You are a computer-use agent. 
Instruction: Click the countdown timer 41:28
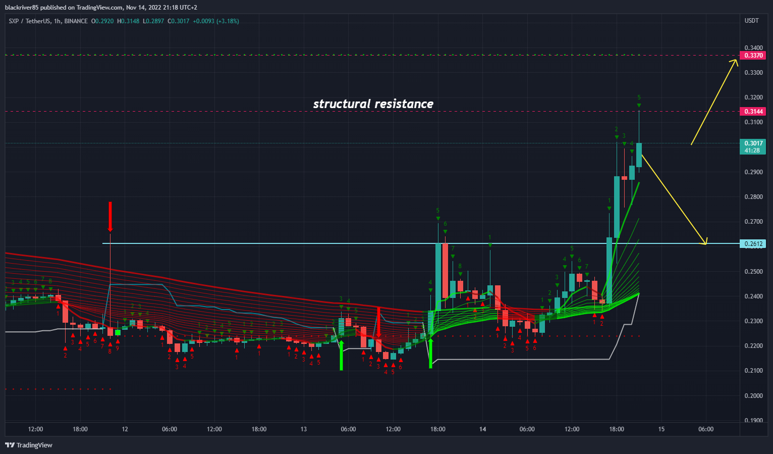pos(752,150)
